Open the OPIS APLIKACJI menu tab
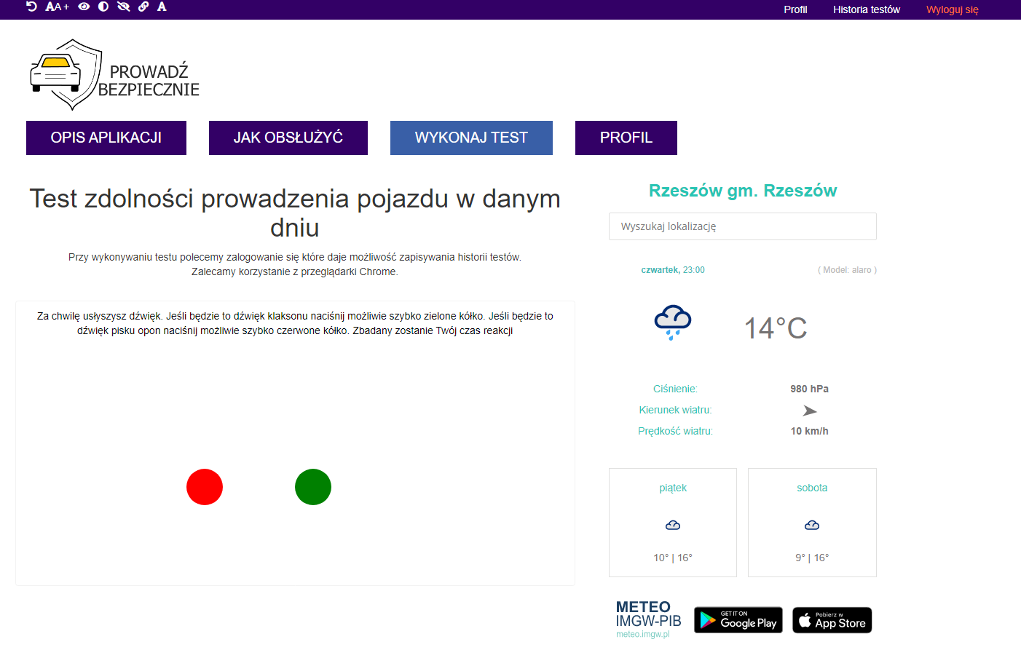 (106, 138)
